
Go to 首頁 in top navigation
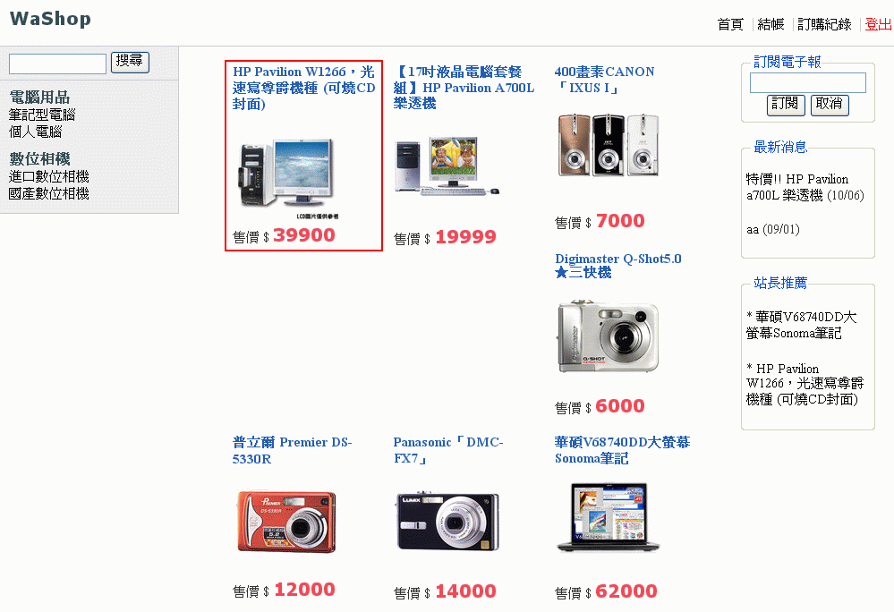pos(730,24)
